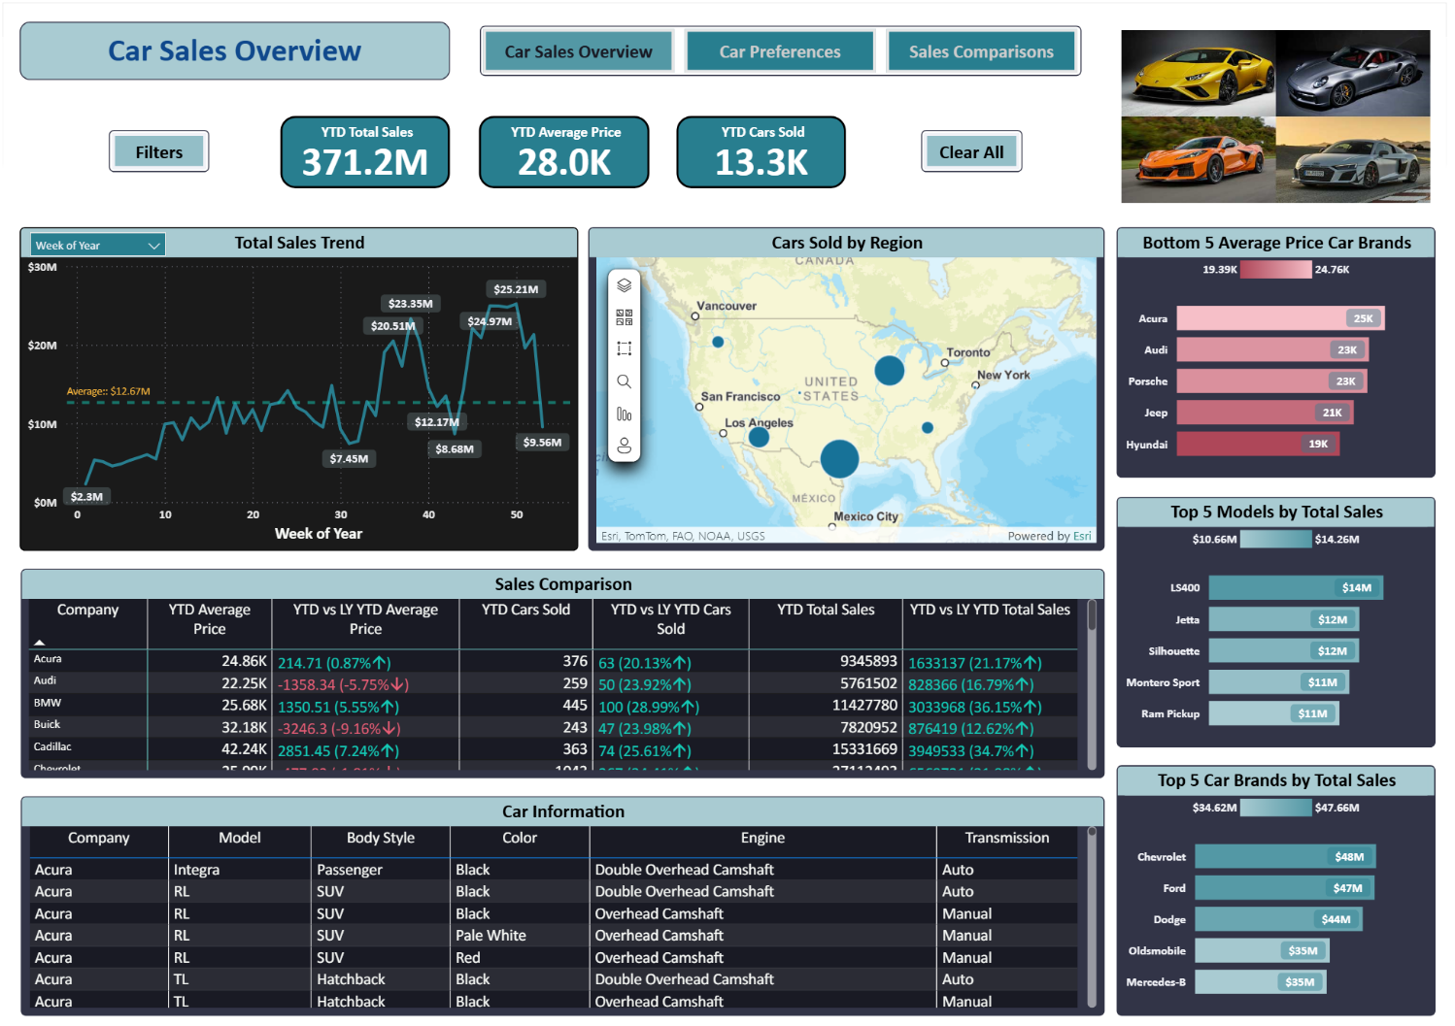Select the yellow Lamborghini photo

pyautogui.click(x=1199, y=73)
